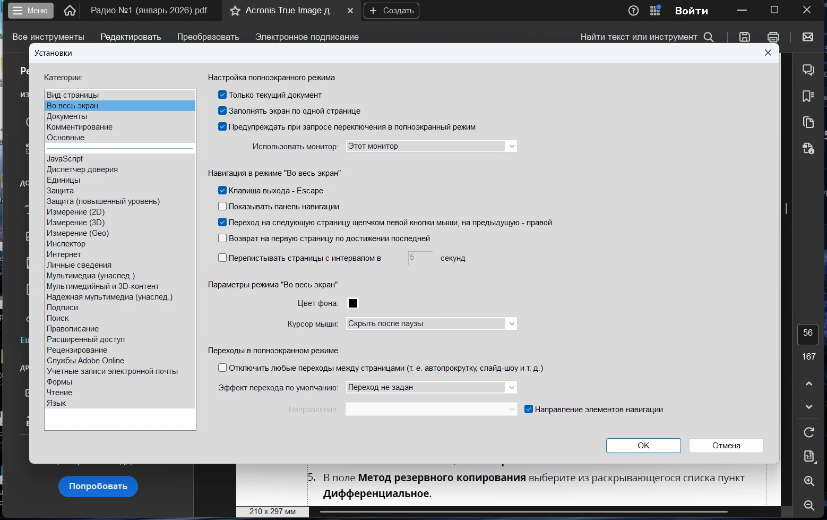Click the Print icon in toolbar

click(x=773, y=37)
